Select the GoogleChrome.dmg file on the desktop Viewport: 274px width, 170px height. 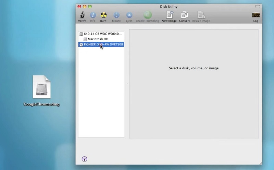[42, 87]
